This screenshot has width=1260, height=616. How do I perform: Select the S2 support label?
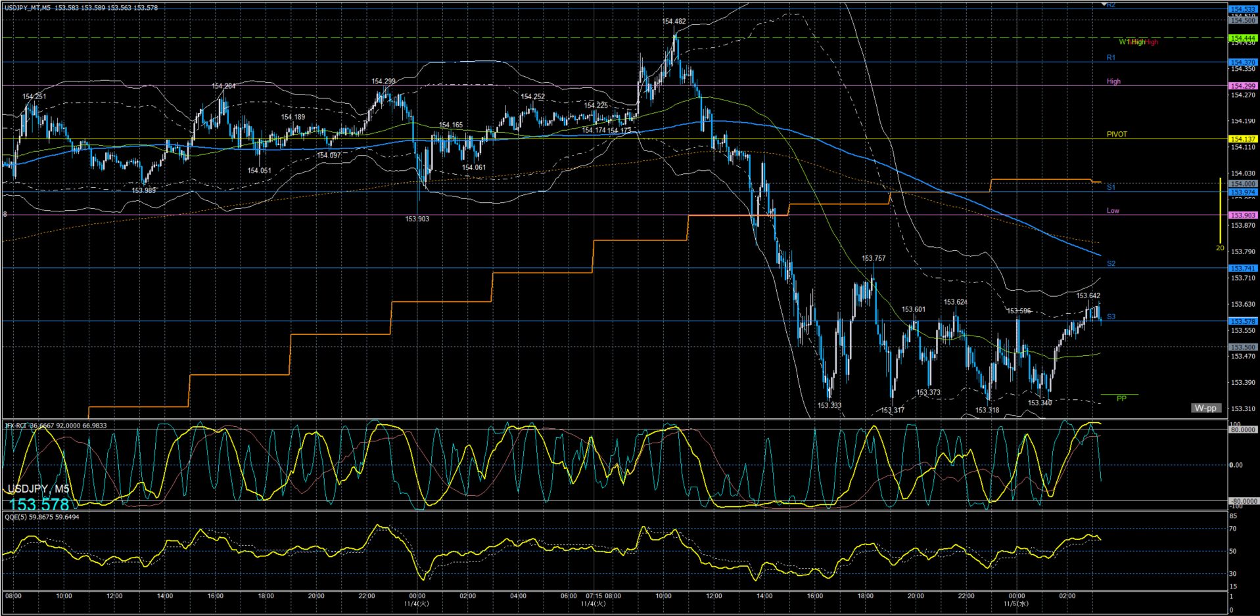point(1111,263)
